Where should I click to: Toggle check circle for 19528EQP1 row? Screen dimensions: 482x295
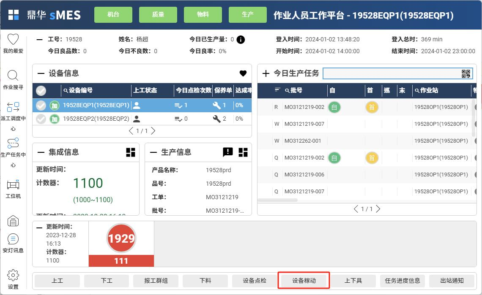pyautogui.click(x=41, y=106)
